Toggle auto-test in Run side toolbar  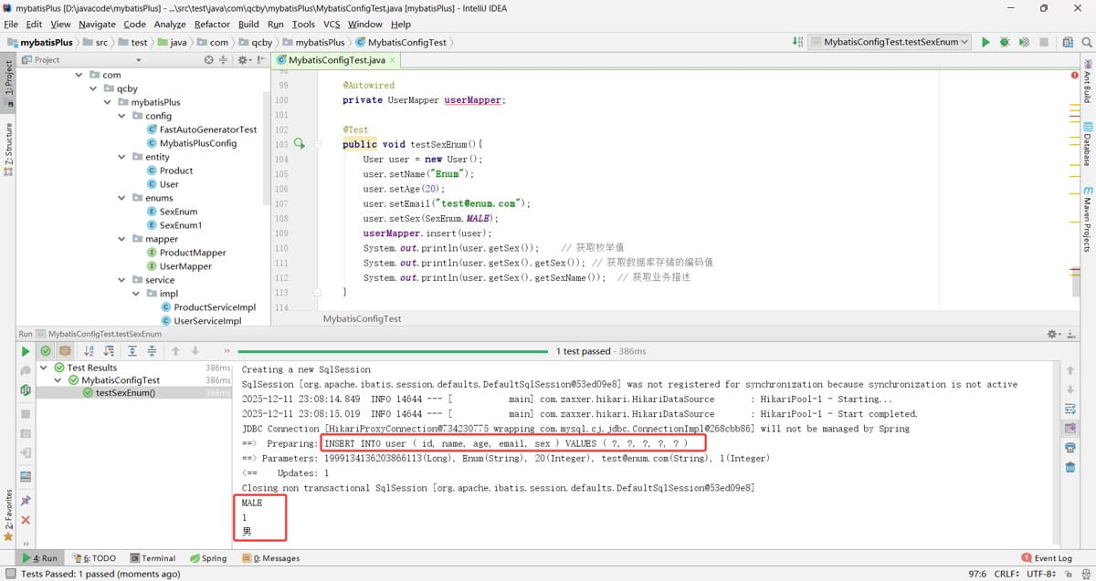coord(26,391)
